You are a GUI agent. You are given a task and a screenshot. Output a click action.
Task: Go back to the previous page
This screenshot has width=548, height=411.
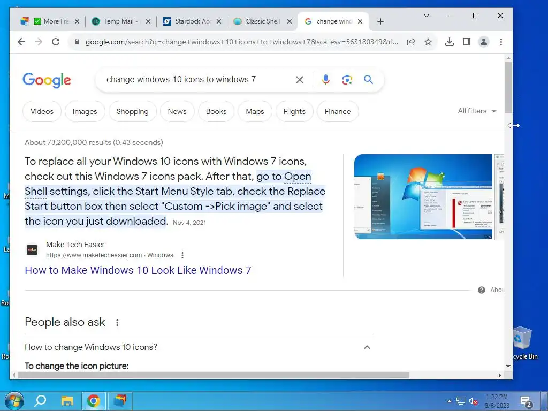[21, 42]
